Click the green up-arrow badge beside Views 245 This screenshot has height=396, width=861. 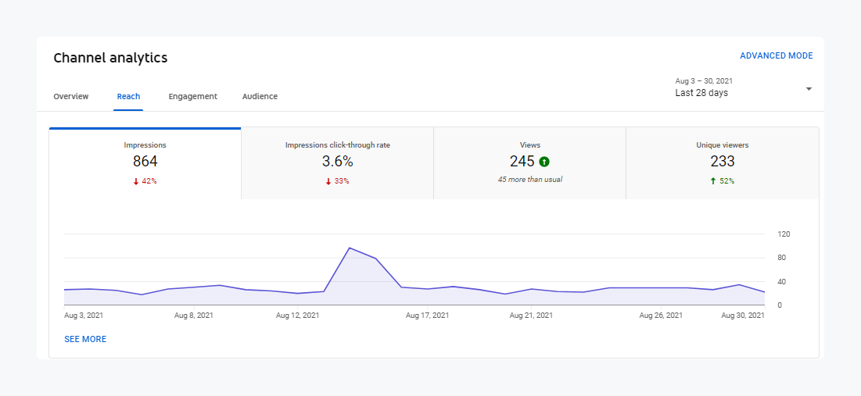544,162
